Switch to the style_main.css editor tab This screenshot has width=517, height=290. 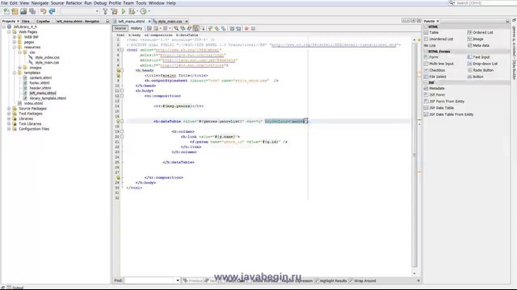click(x=170, y=22)
